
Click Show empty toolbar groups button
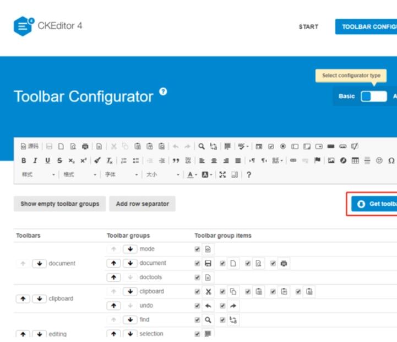60,204
